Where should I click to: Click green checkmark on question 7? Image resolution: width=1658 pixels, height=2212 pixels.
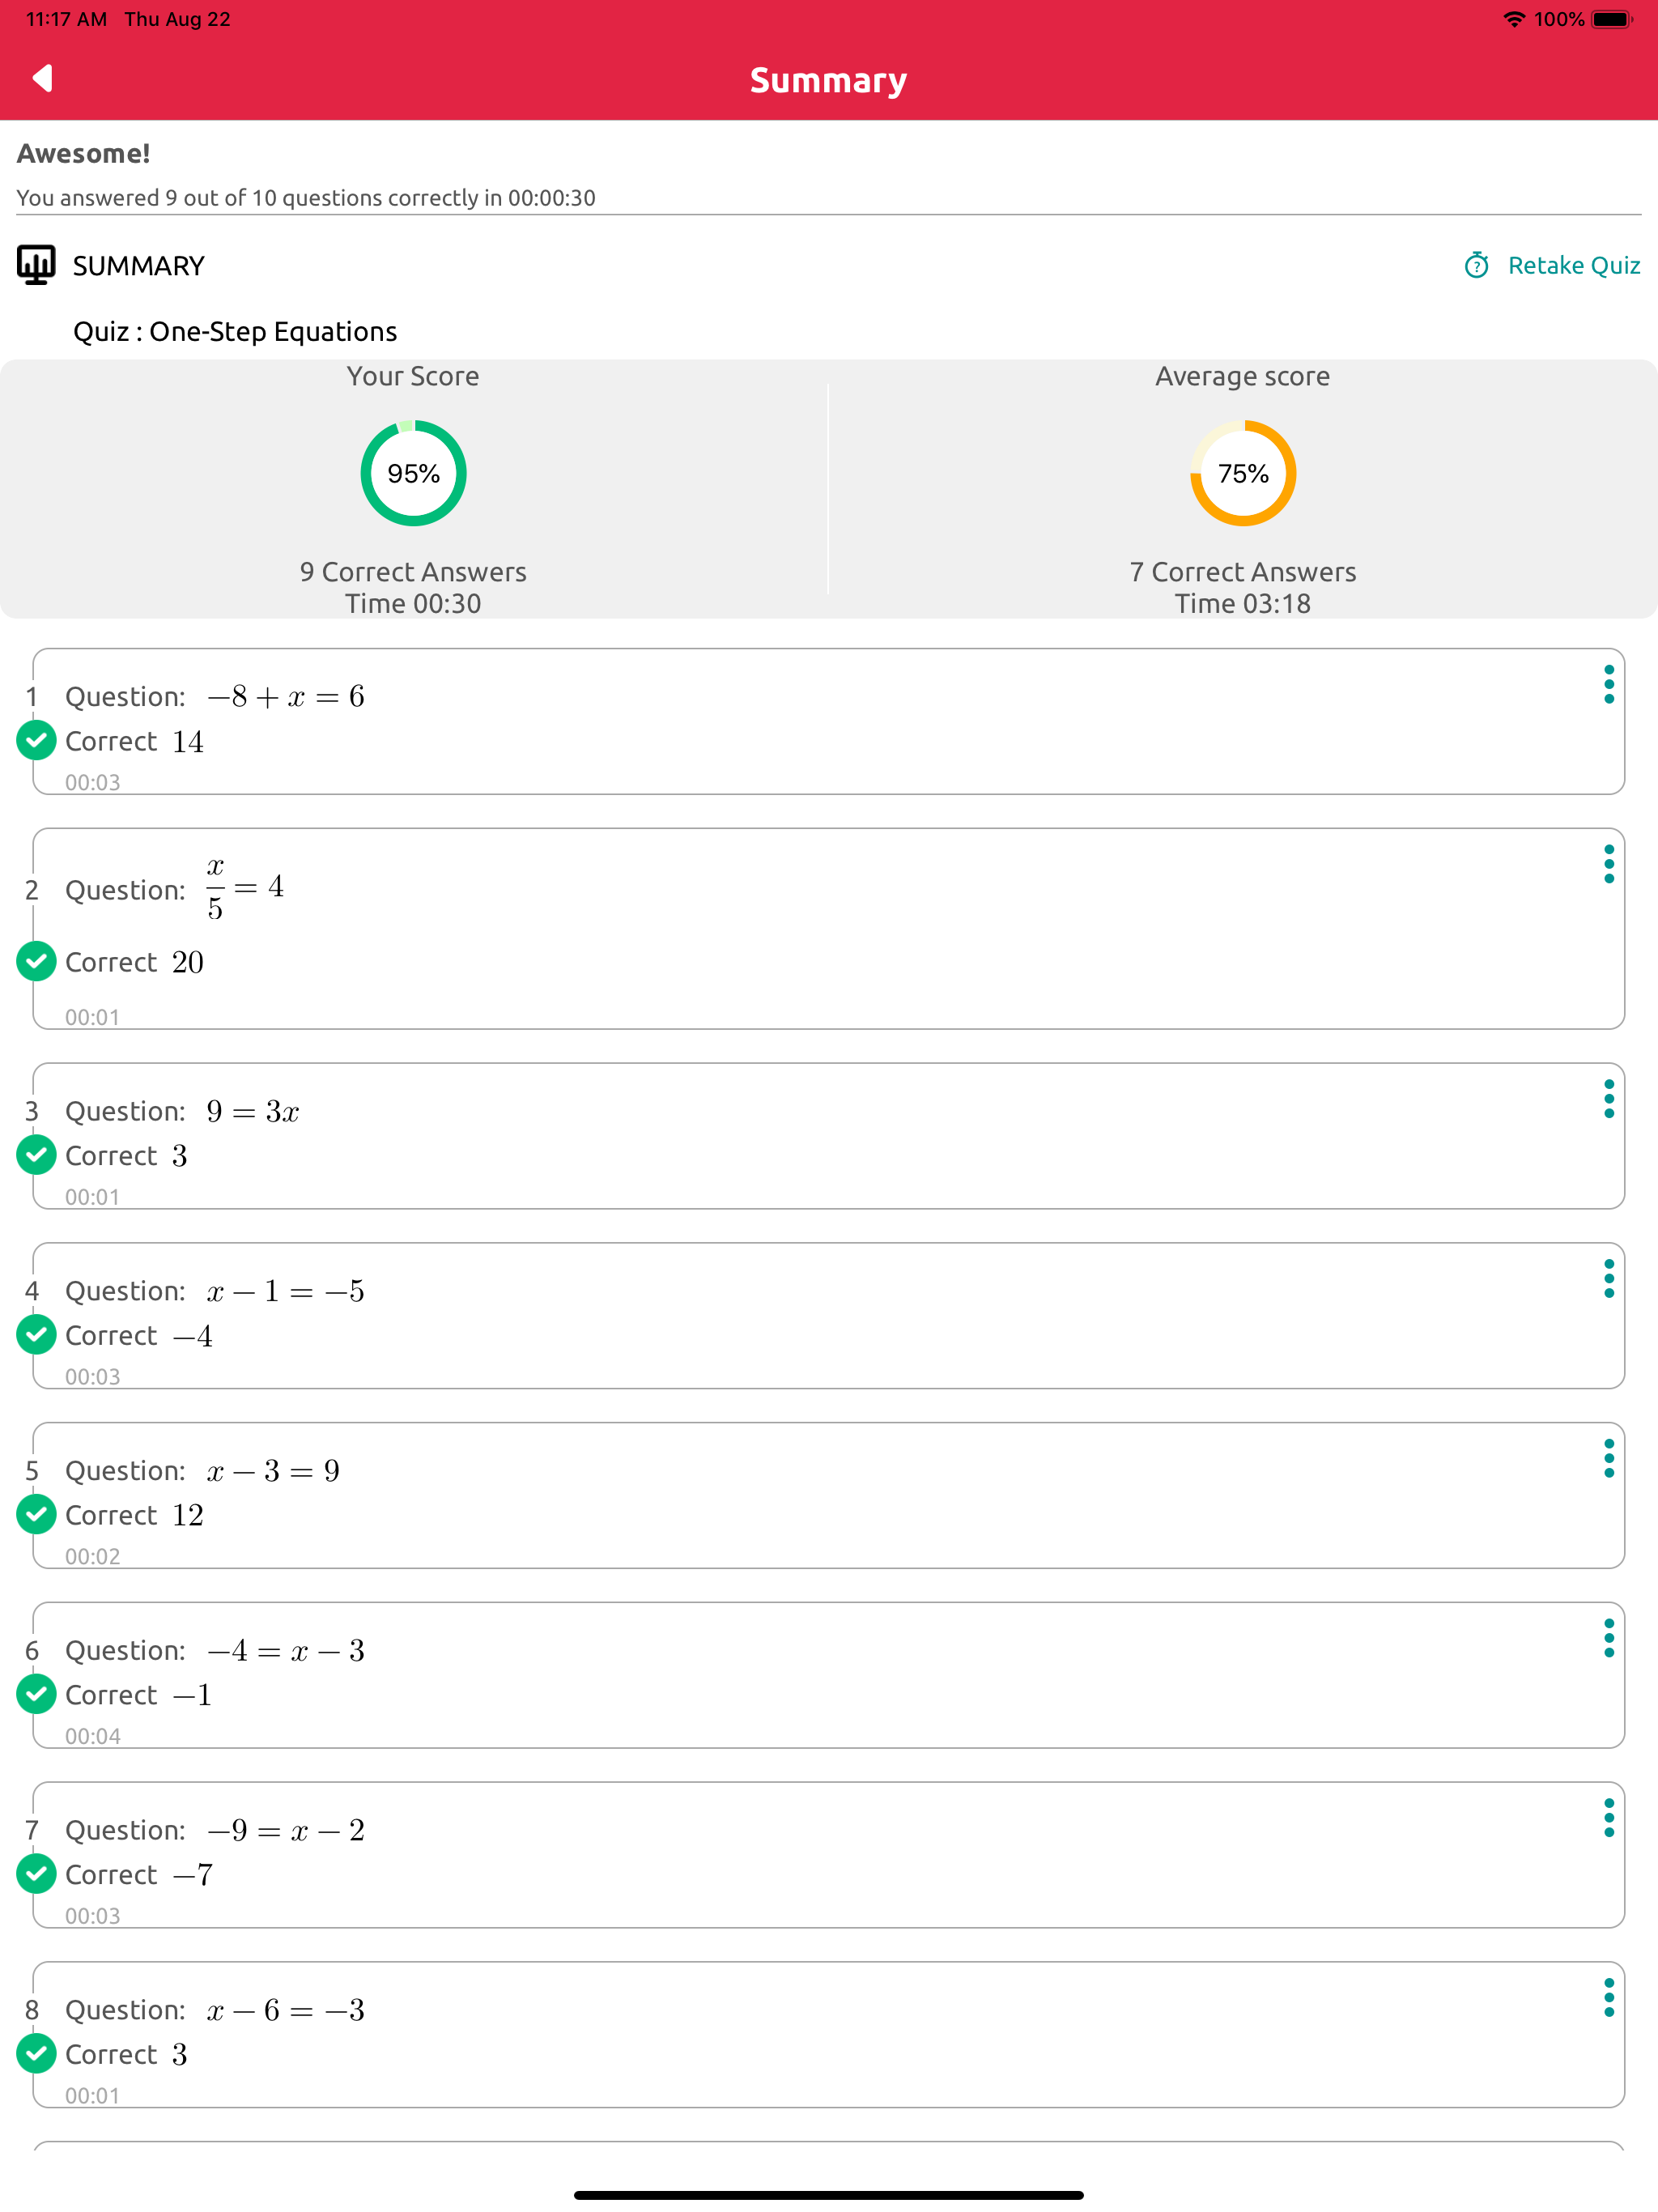tap(37, 1874)
